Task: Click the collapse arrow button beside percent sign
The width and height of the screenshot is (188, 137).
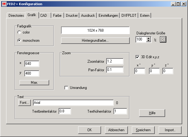Action: coord(163,40)
